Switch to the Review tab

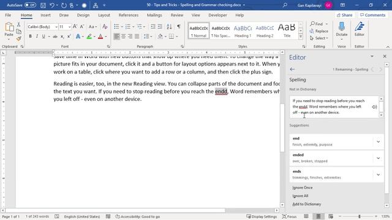pyautogui.click(x=177, y=15)
